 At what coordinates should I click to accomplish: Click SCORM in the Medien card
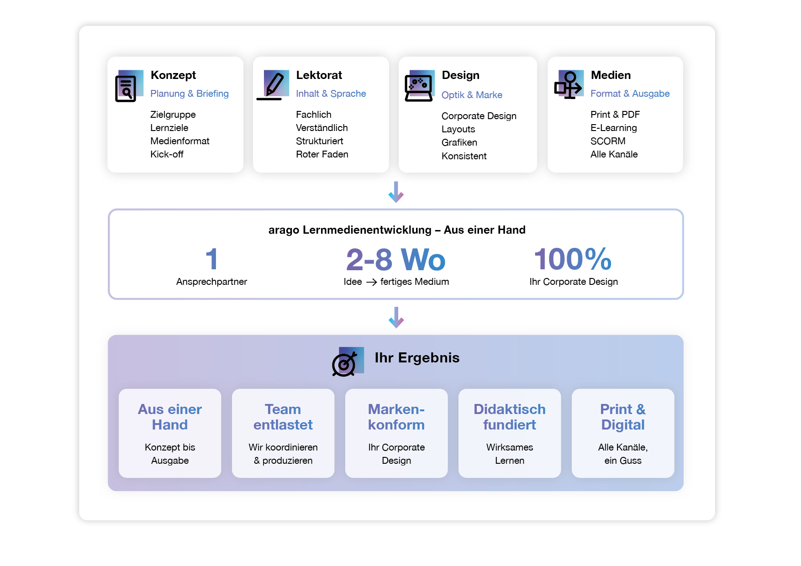coord(608,141)
